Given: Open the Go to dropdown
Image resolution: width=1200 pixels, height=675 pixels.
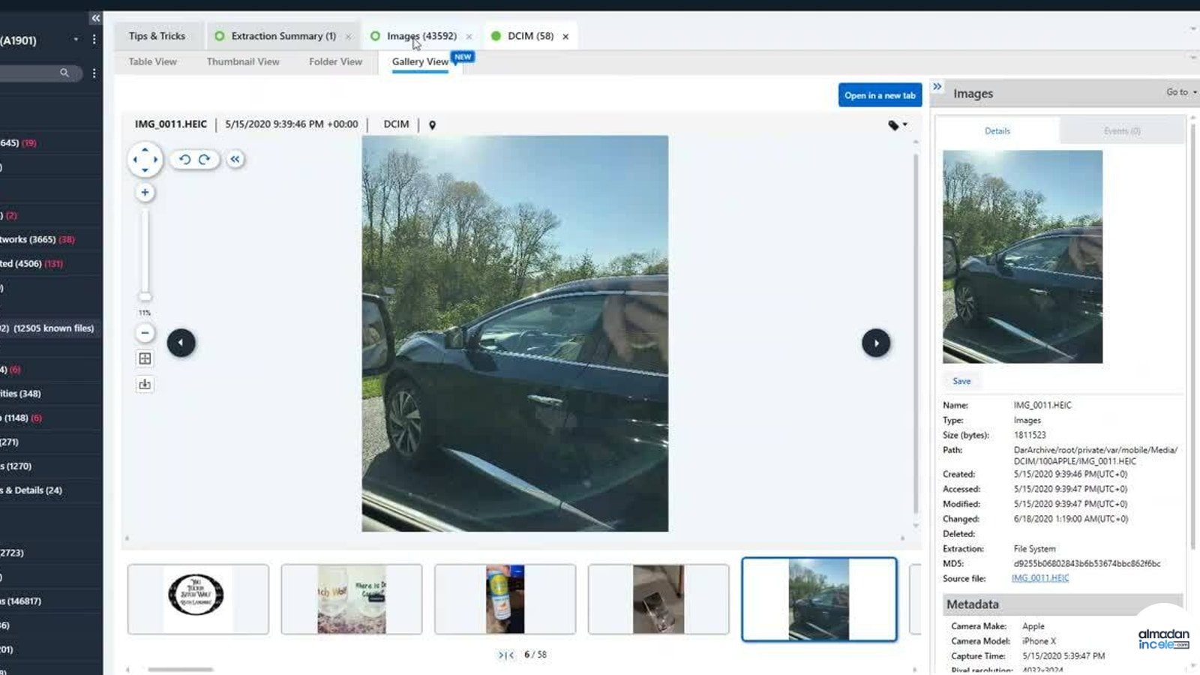Looking at the screenshot, I should (x=1180, y=92).
